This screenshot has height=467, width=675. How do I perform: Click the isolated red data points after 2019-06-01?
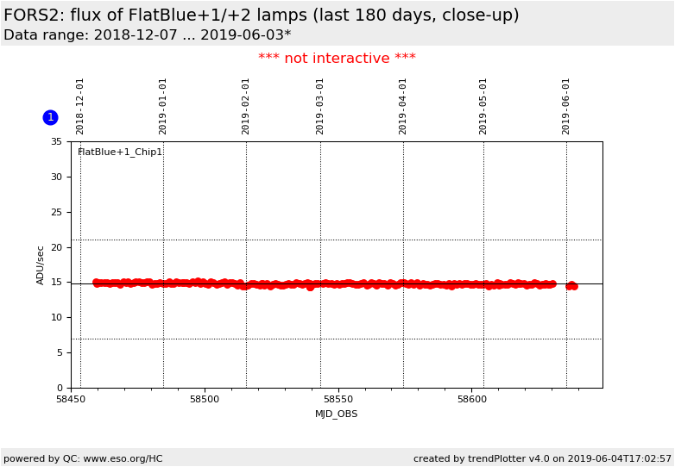click(x=571, y=286)
